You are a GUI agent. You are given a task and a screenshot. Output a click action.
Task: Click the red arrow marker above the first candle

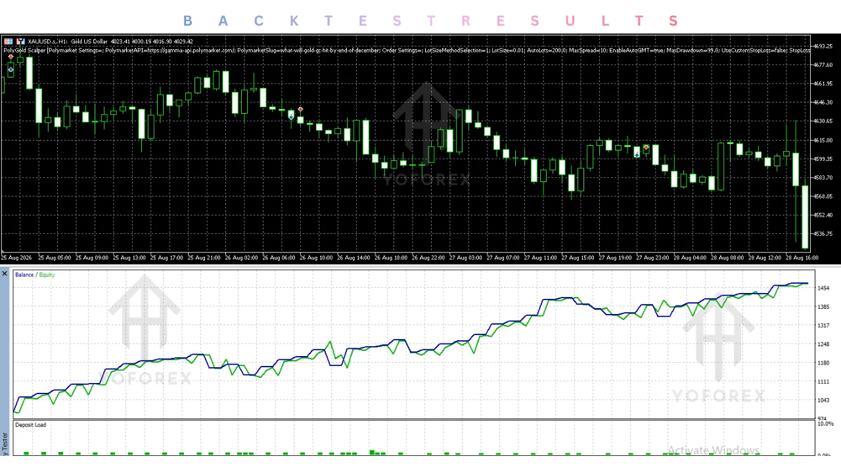point(11,58)
